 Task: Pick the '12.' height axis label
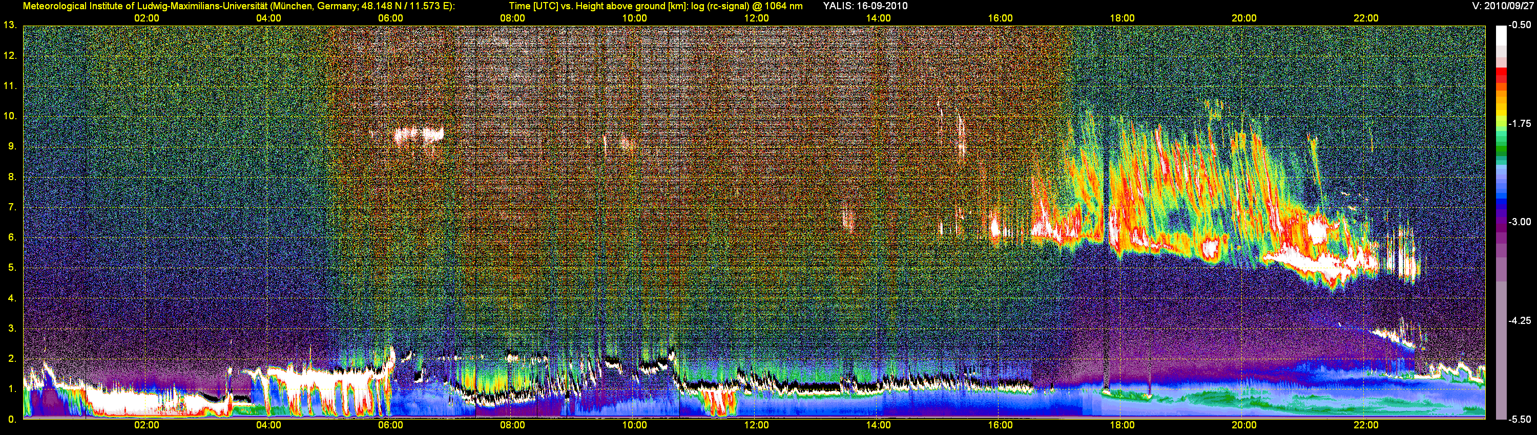[x=10, y=55]
